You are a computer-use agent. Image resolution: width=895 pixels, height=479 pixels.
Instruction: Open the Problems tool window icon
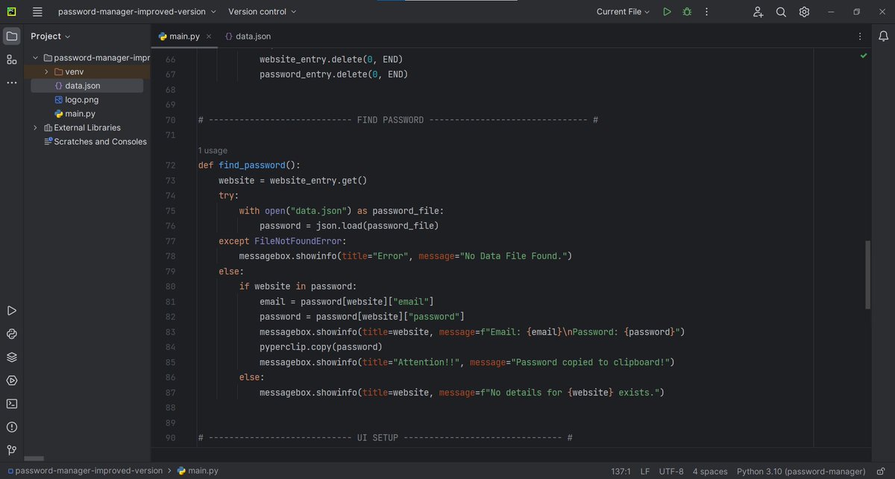click(12, 427)
